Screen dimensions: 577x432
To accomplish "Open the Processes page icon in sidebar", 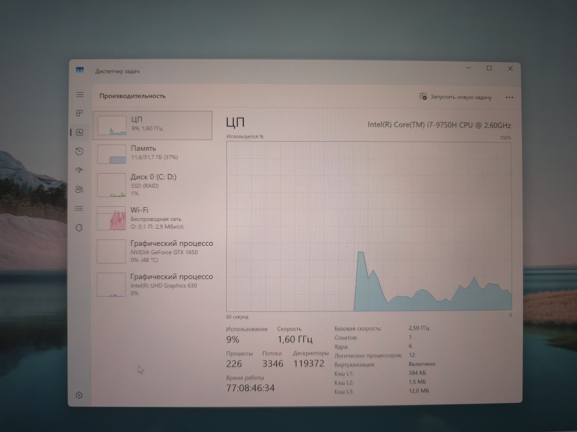I will point(80,113).
